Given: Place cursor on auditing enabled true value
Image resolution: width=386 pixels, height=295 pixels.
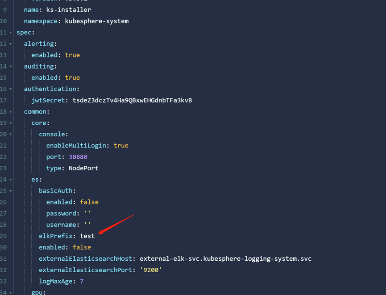Looking at the screenshot, I should pyautogui.click(x=72, y=78).
